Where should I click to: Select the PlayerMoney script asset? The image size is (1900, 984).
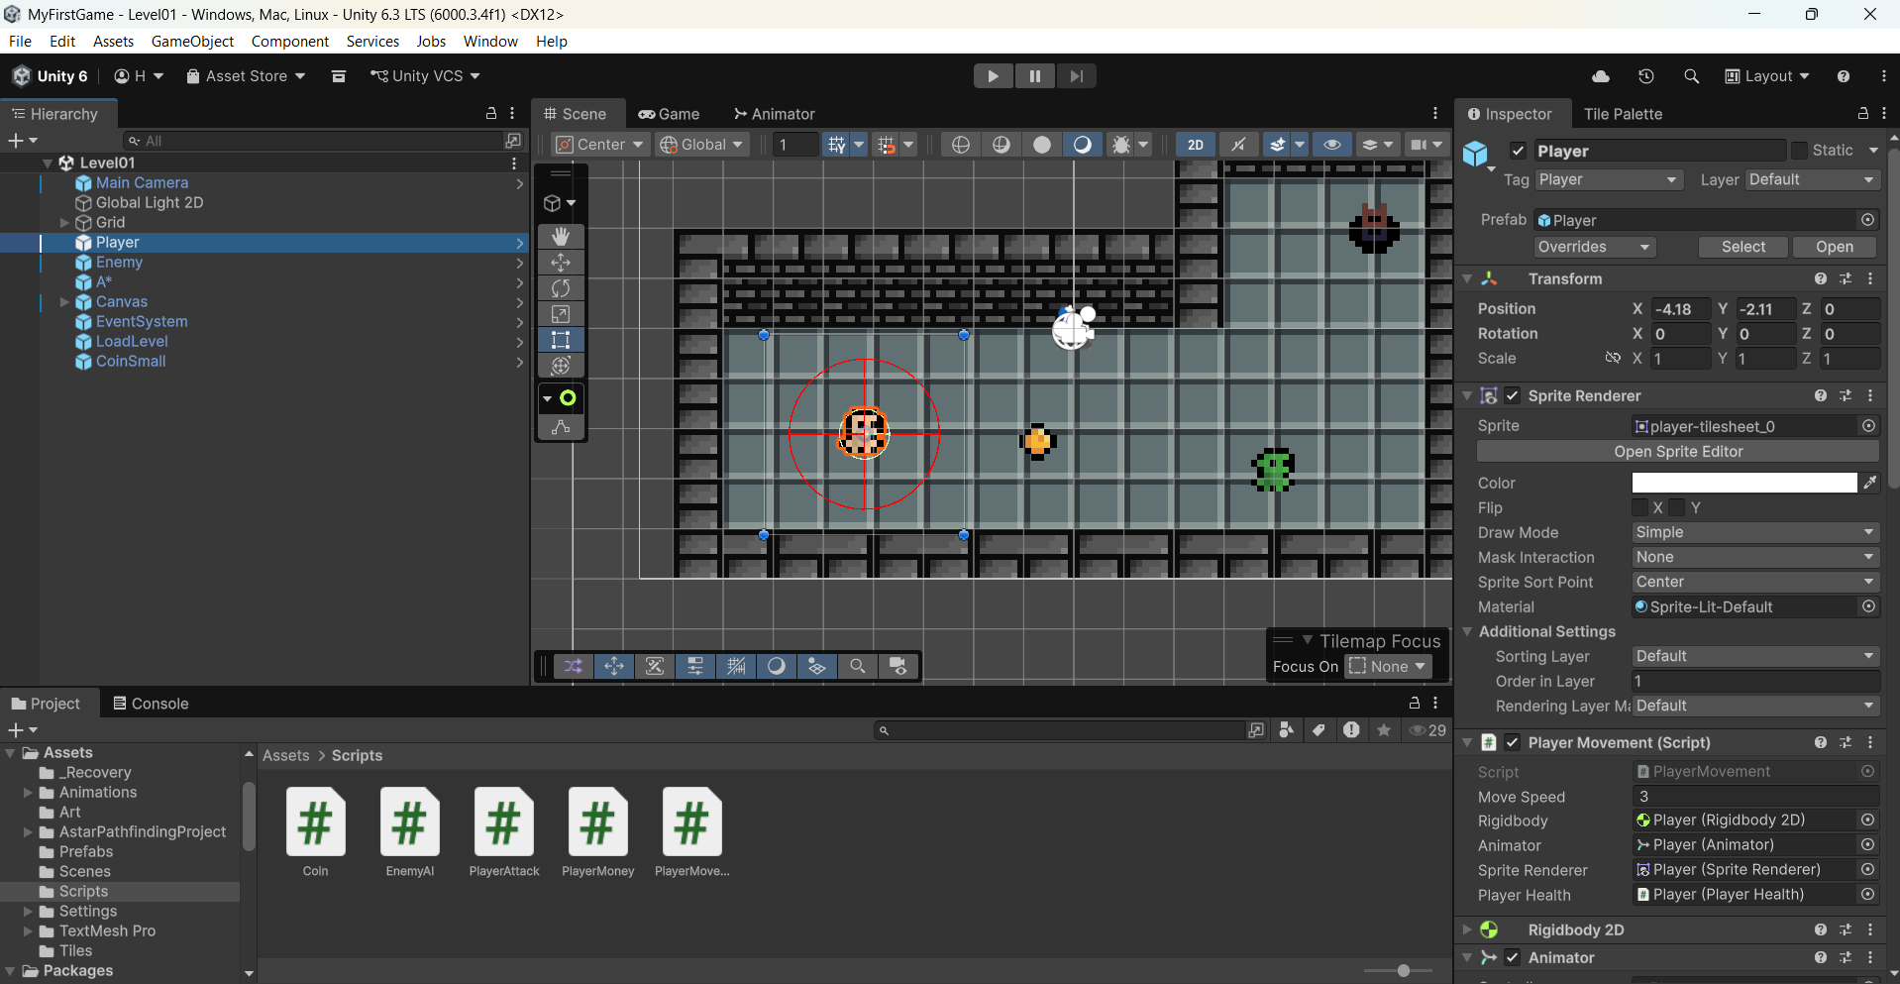click(598, 832)
